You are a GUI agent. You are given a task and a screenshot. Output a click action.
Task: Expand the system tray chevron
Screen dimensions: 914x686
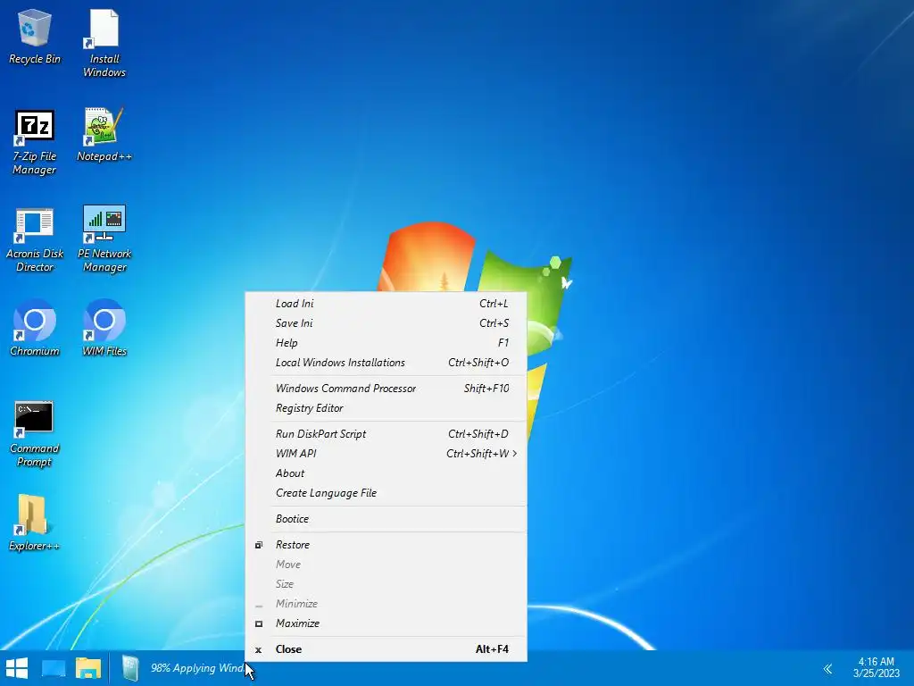[x=827, y=668]
